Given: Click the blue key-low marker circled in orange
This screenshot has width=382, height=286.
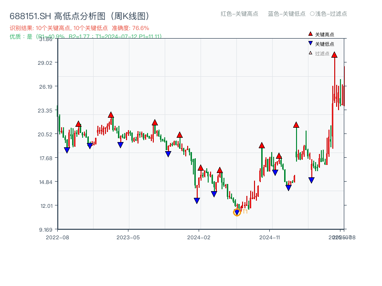Looking at the screenshot, I should click(237, 212).
